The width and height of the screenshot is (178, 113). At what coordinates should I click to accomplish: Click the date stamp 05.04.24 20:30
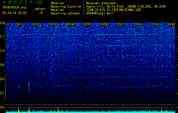(14, 13)
